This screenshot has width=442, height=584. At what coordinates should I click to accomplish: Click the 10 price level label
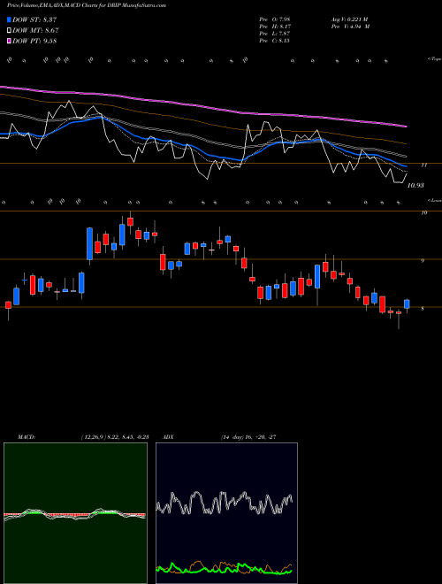[423, 212]
